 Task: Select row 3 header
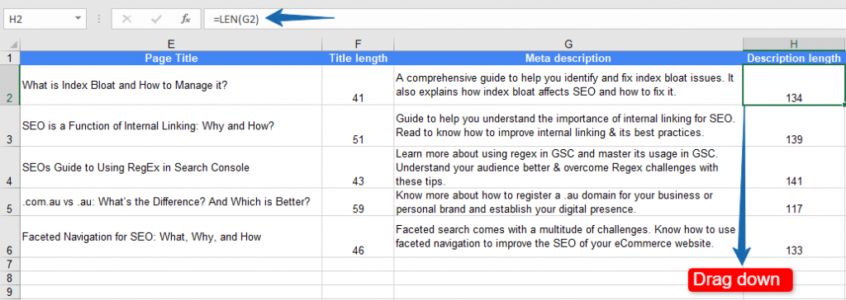coord(10,126)
